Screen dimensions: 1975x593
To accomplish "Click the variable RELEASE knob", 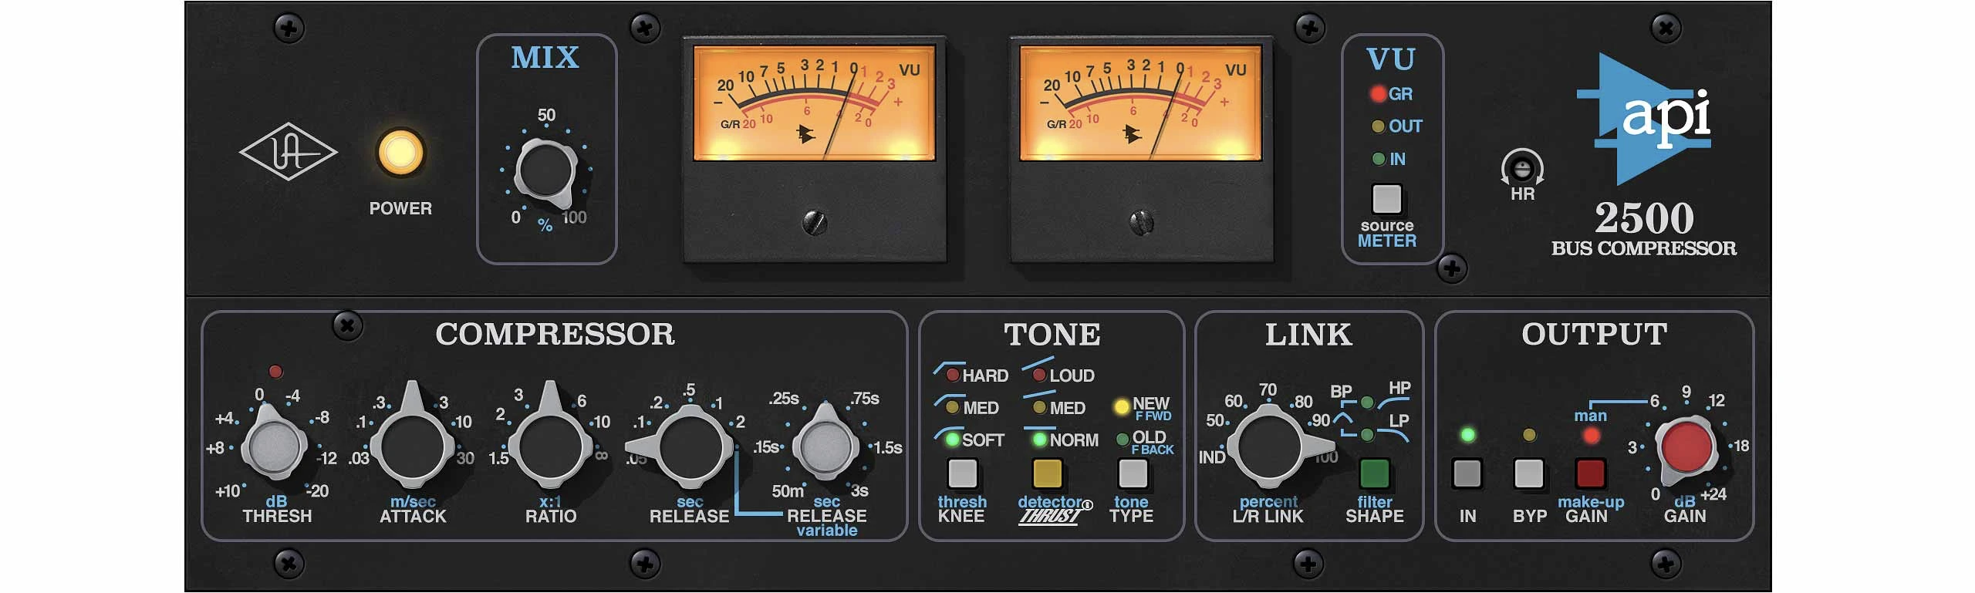I will click(x=825, y=446).
